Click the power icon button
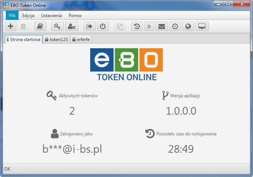Image resolution: width=253 pixels, height=177 pixels. 103,26
